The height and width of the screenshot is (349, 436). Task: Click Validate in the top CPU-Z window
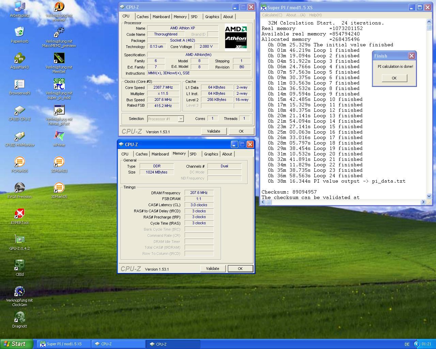pyautogui.click(x=214, y=131)
